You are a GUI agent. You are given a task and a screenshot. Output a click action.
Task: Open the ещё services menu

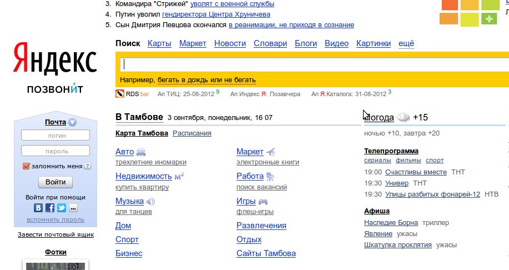pyautogui.click(x=406, y=43)
